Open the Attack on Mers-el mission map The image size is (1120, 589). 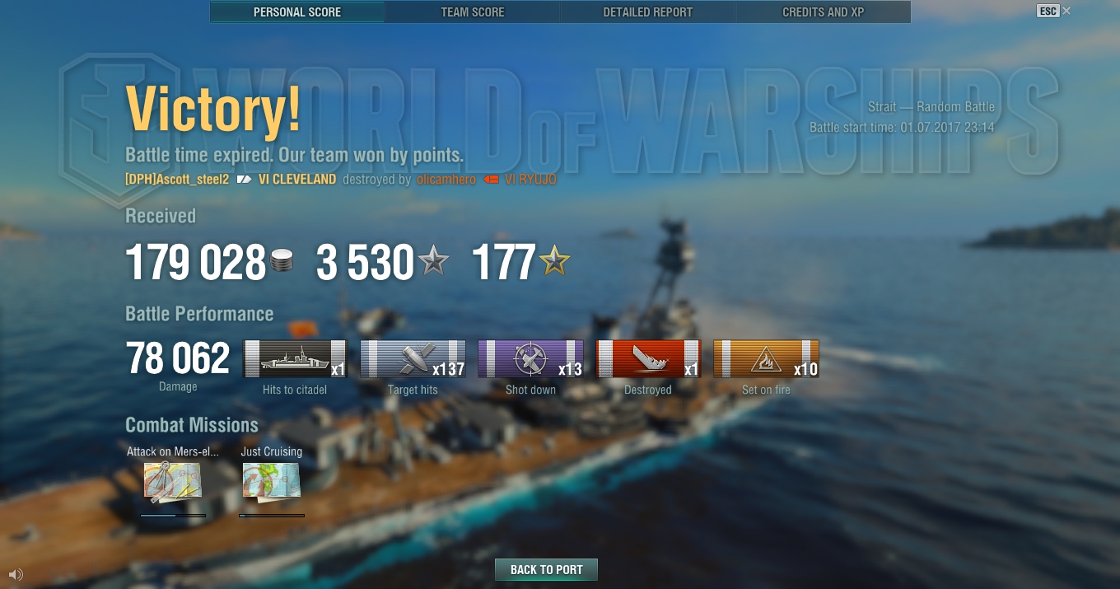(x=172, y=481)
